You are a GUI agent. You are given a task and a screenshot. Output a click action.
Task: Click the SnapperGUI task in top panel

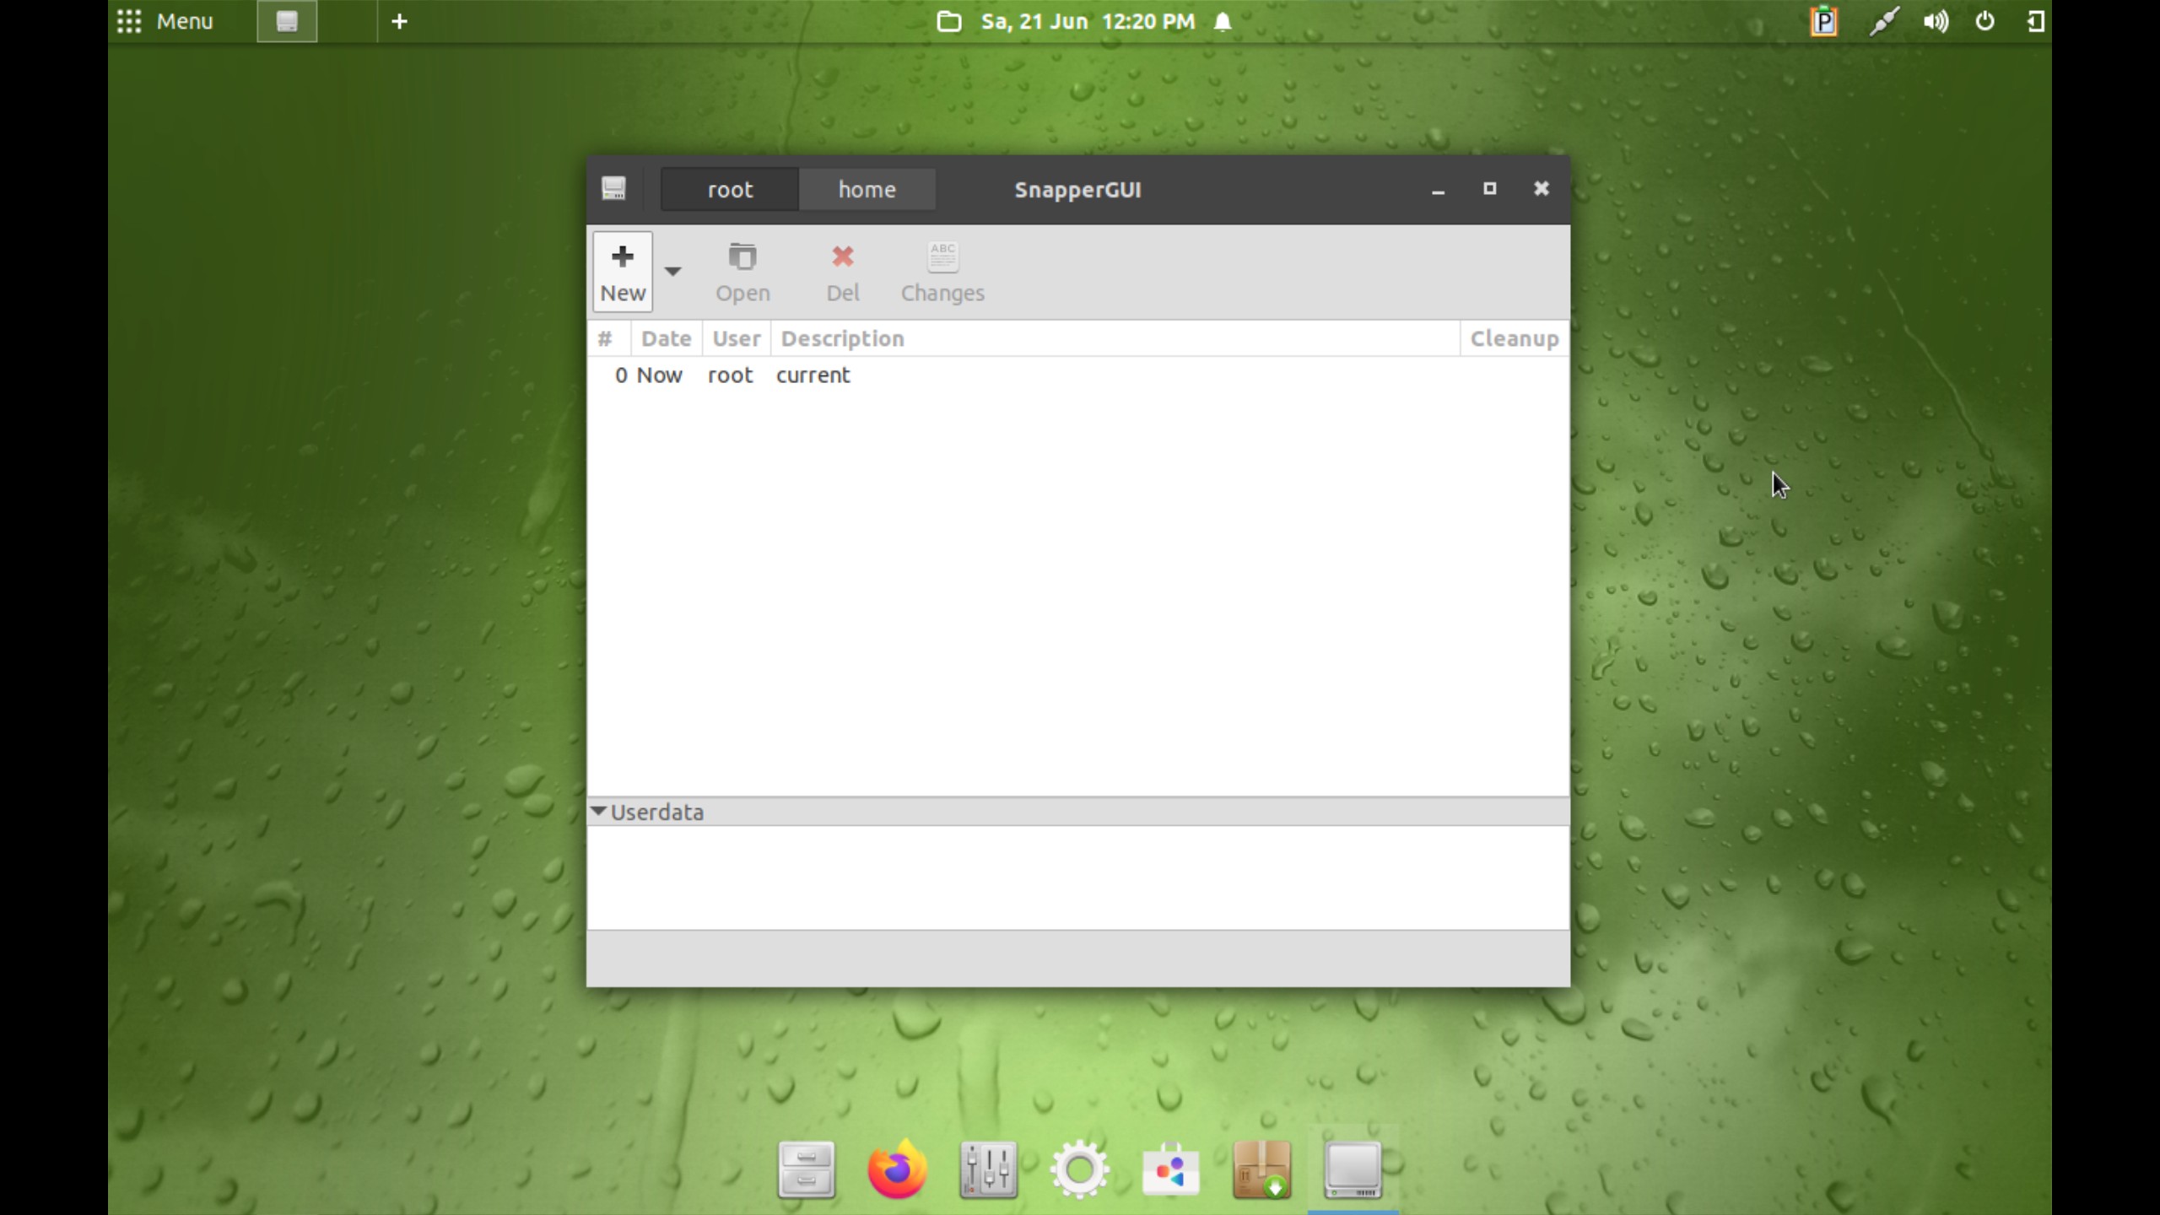click(x=287, y=21)
